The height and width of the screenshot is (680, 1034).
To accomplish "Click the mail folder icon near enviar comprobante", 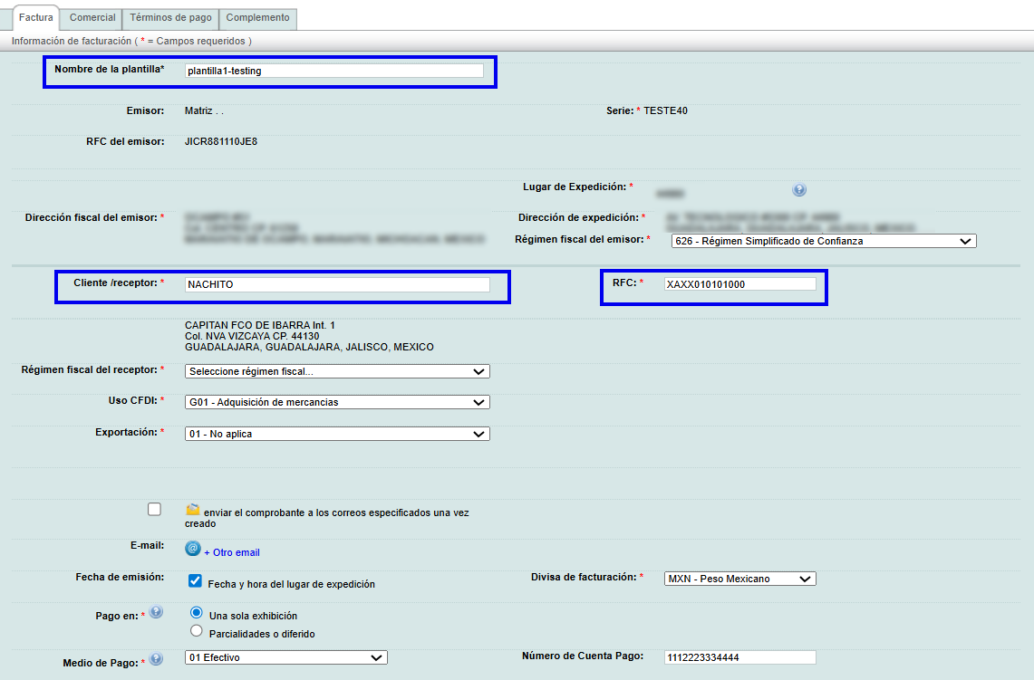I will [x=193, y=510].
